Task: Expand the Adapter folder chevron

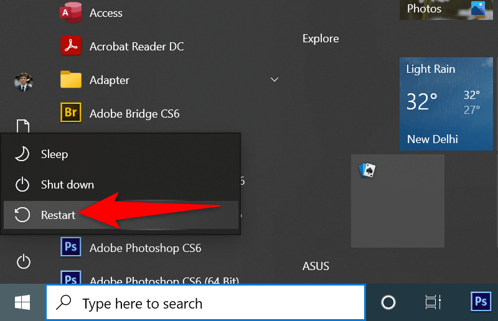Action: point(274,80)
